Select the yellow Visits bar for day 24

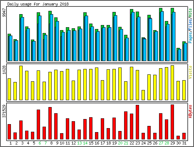tap(143, 95)
